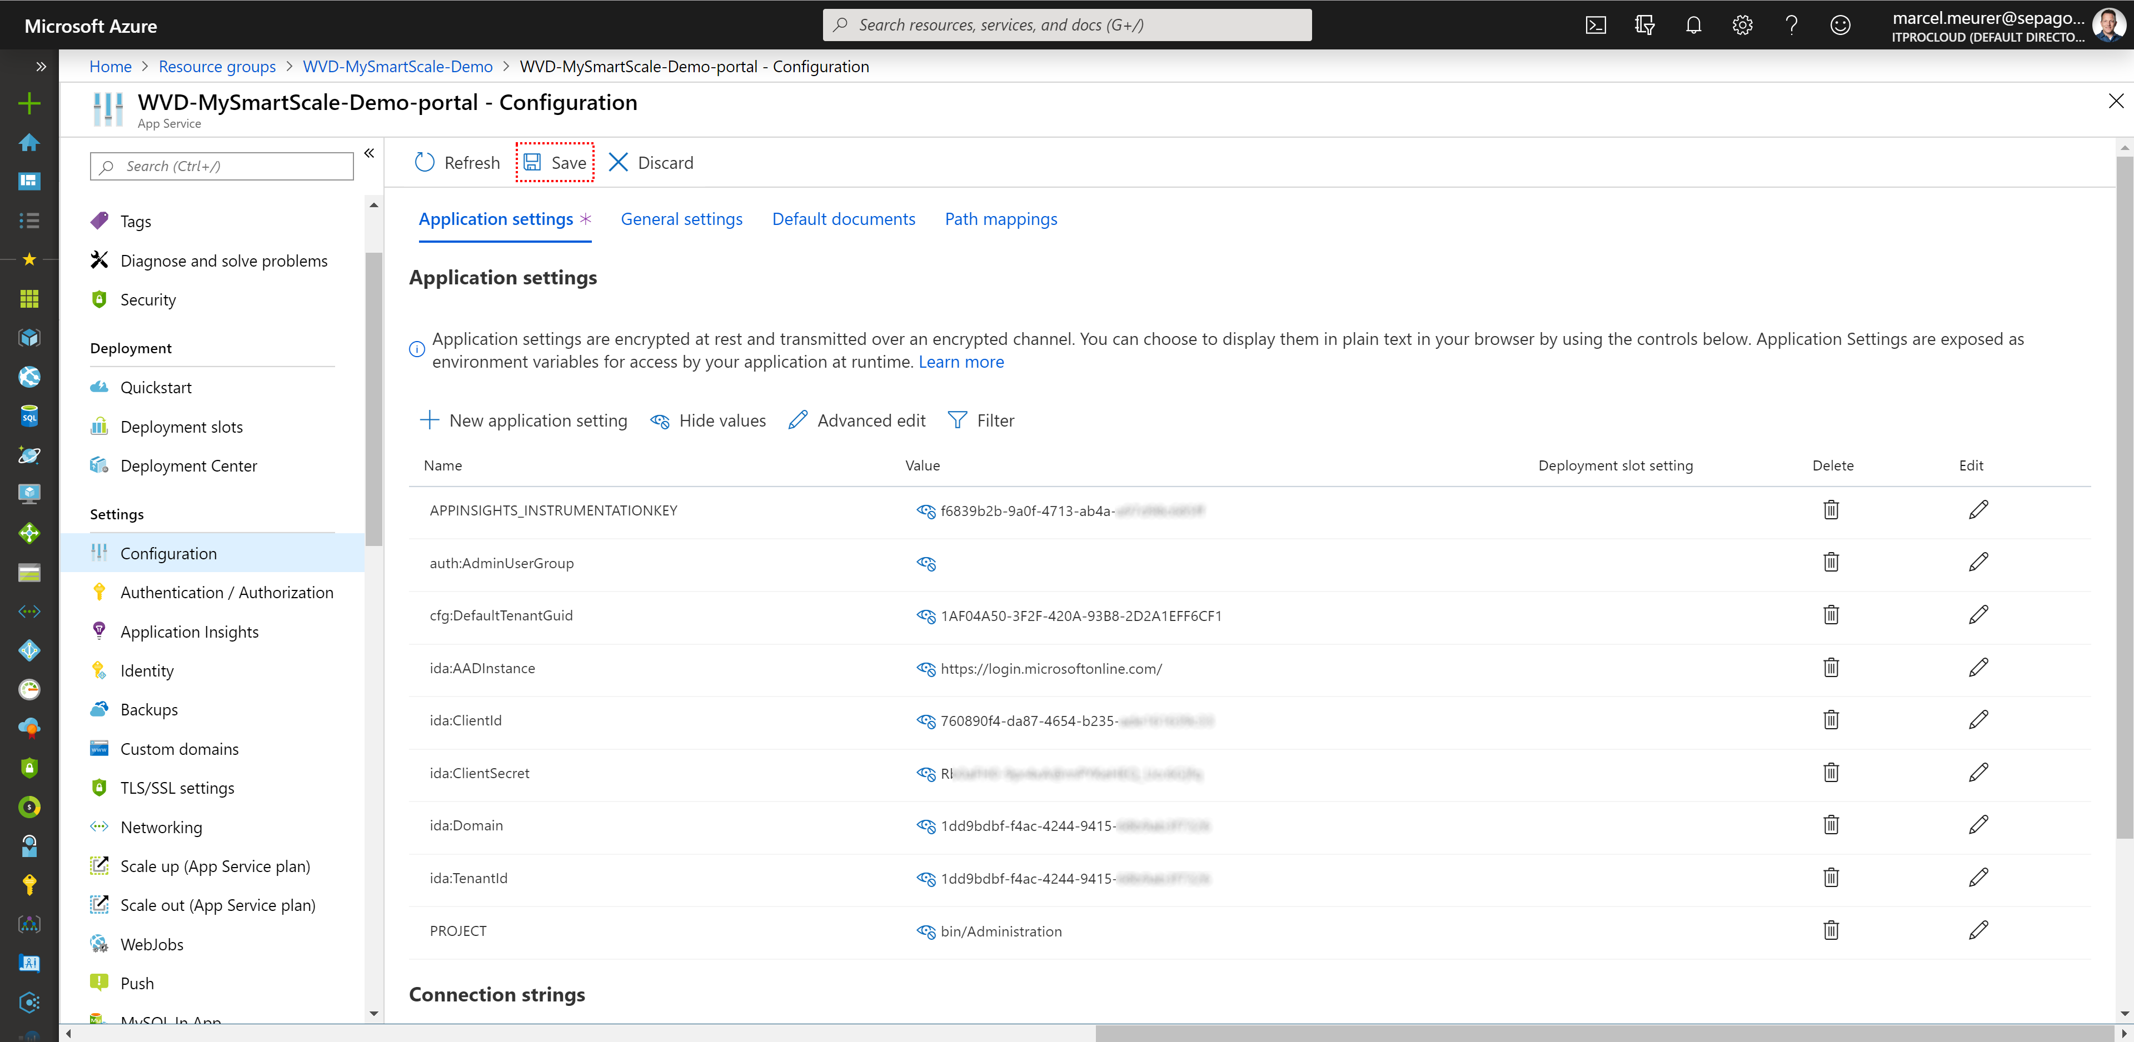Open the notifications bell
Viewport: 2134px width, 1042px height.
(1693, 25)
